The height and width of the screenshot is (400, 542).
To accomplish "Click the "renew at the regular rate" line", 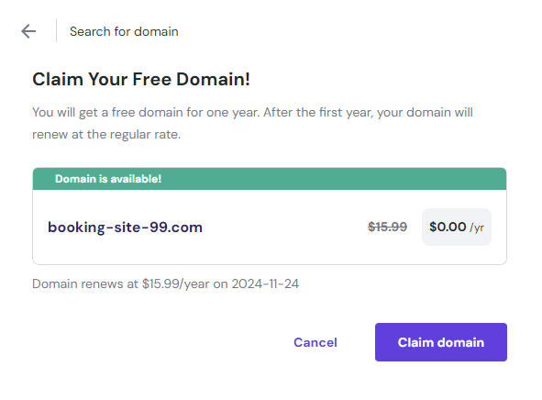I will coord(106,134).
